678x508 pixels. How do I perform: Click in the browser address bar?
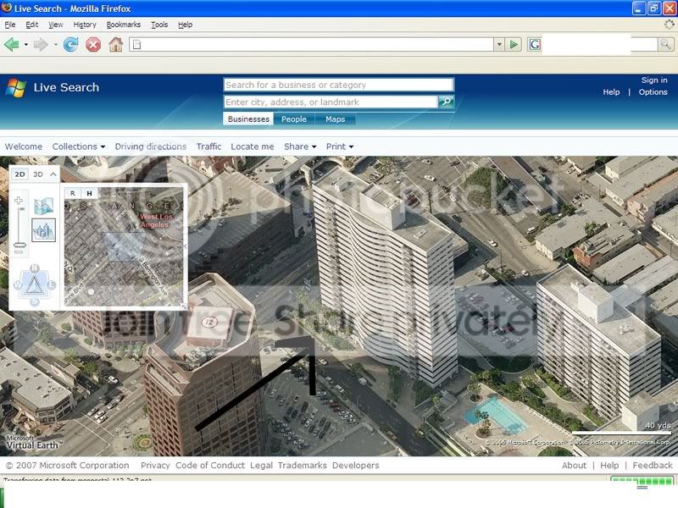pos(311,44)
